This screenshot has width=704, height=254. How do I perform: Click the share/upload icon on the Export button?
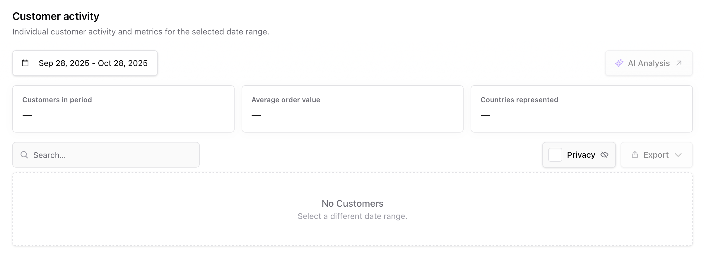click(635, 155)
